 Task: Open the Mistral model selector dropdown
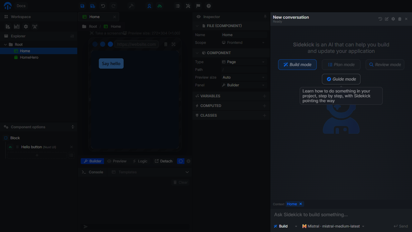tap(333, 226)
